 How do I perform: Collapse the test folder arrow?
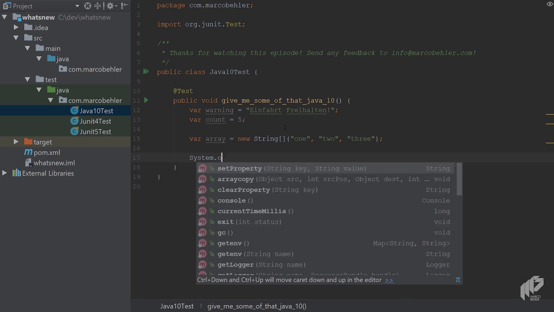pos(27,79)
